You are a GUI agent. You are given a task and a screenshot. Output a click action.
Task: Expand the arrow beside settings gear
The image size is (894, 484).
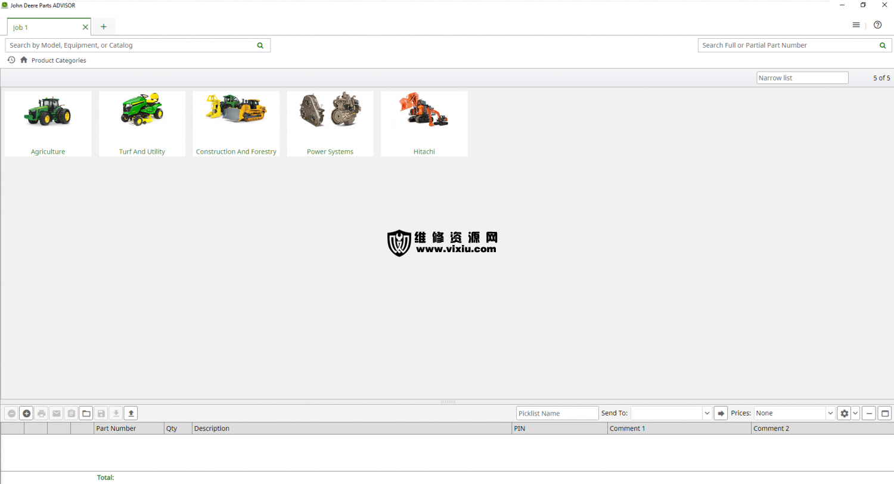tap(855, 413)
